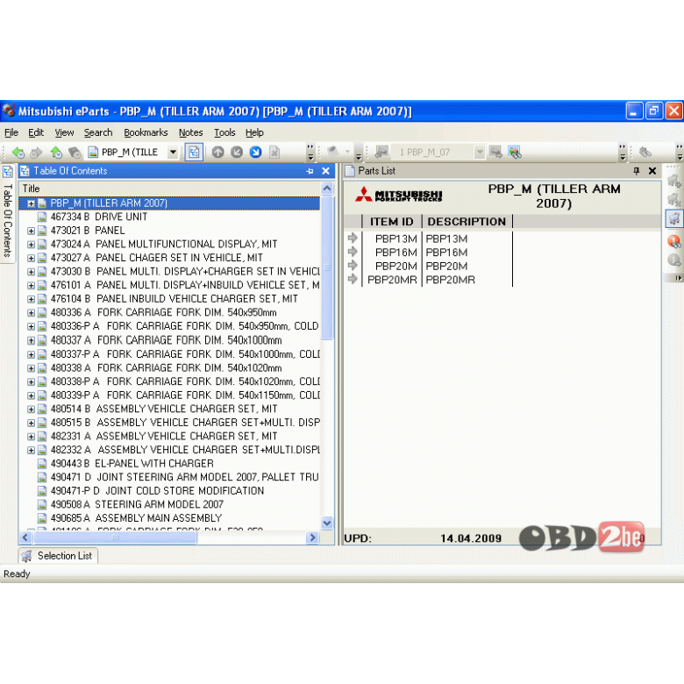Open the 1 PBP_M_07 dropdown arrow
The image size is (684, 684).
pyautogui.click(x=480, y=153)
